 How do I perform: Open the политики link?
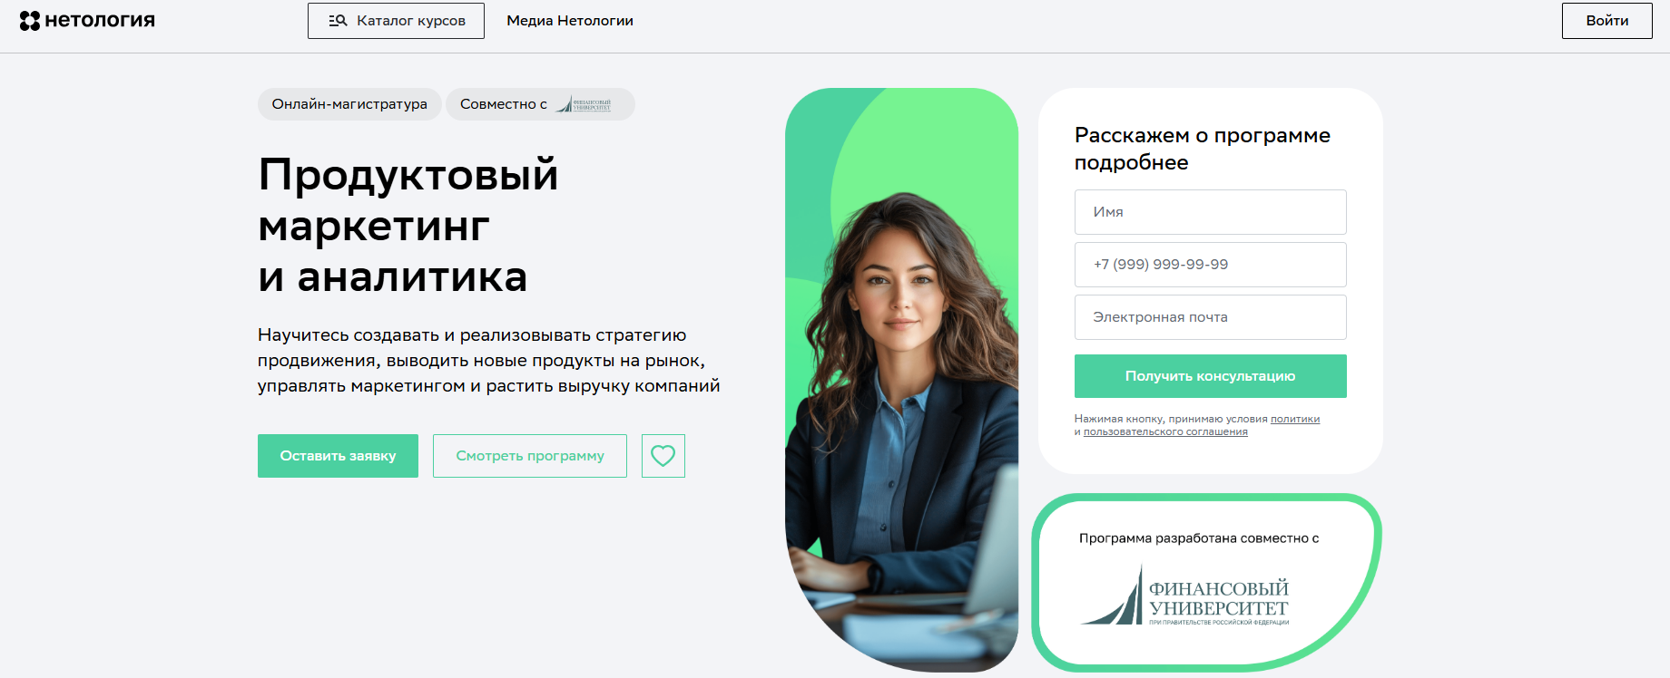(x=1295, y=419)
